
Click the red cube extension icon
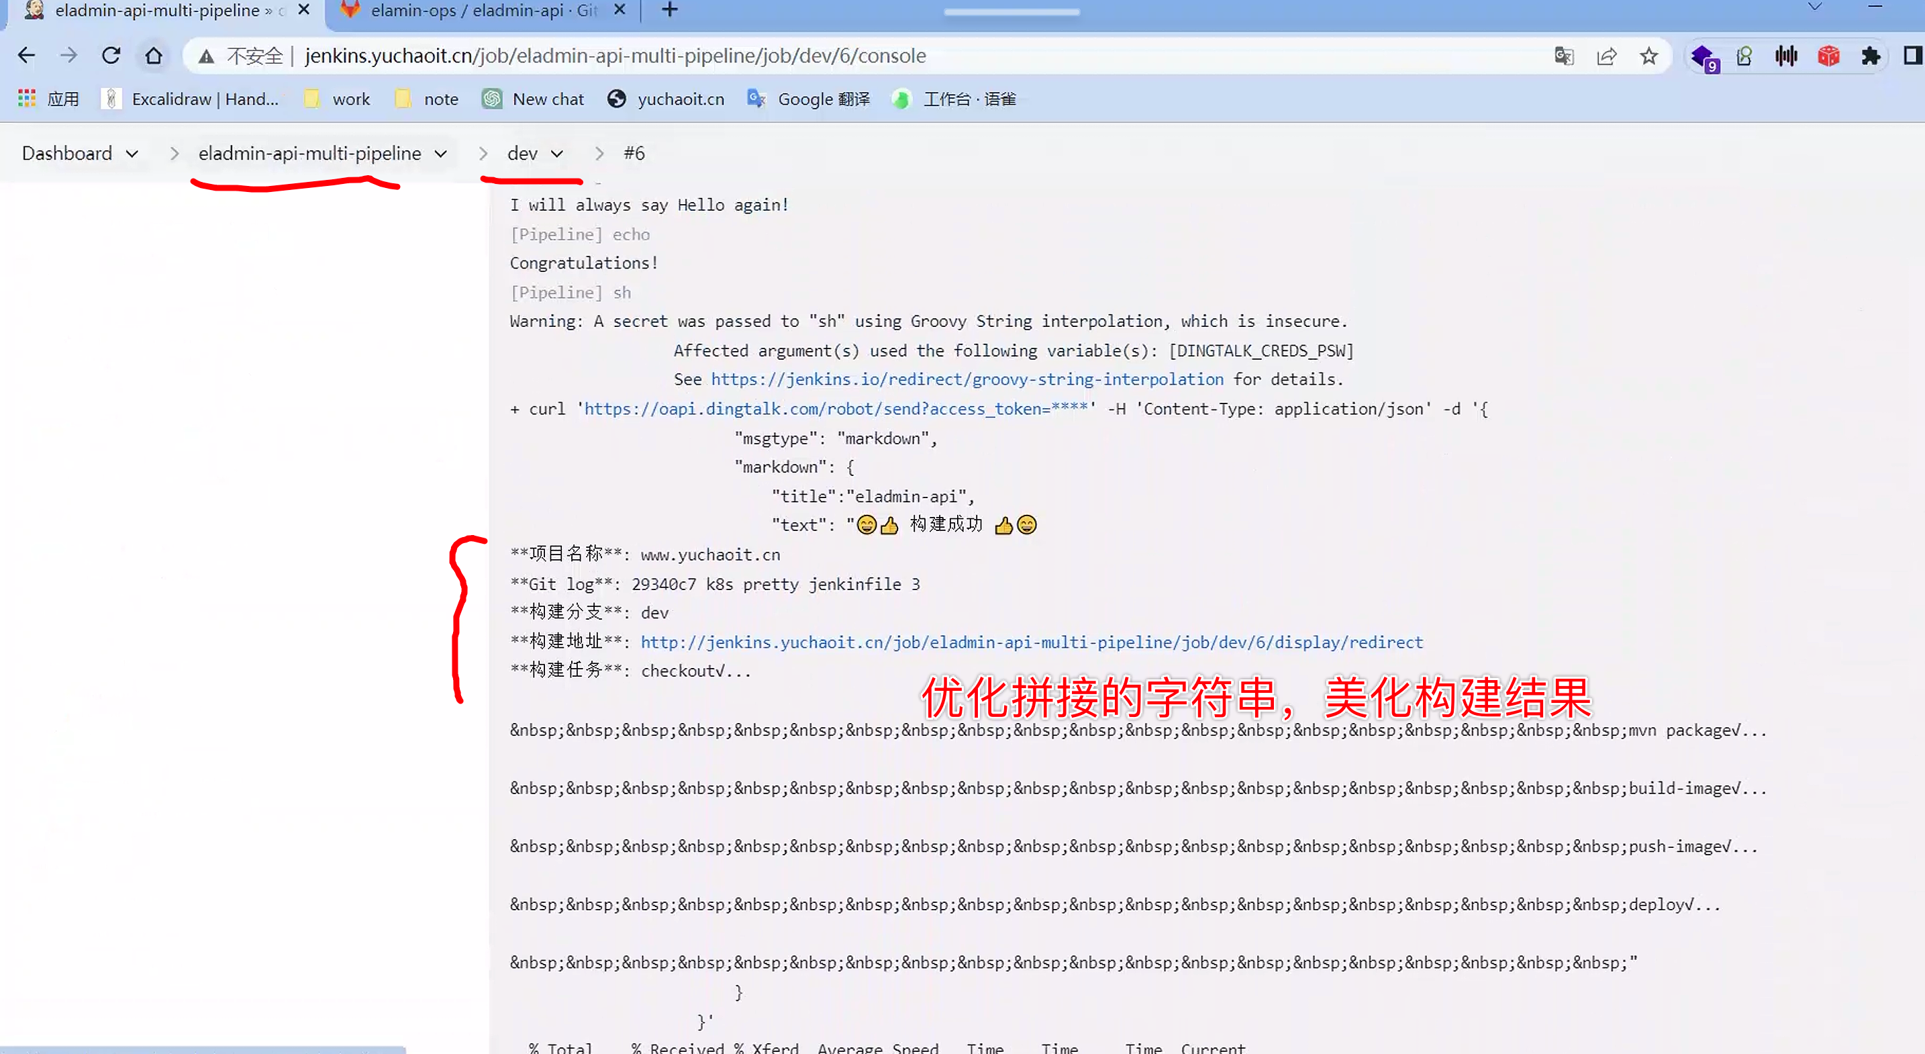[1828, 55]
